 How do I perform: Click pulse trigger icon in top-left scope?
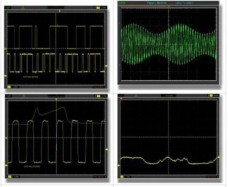coord(23,8)
